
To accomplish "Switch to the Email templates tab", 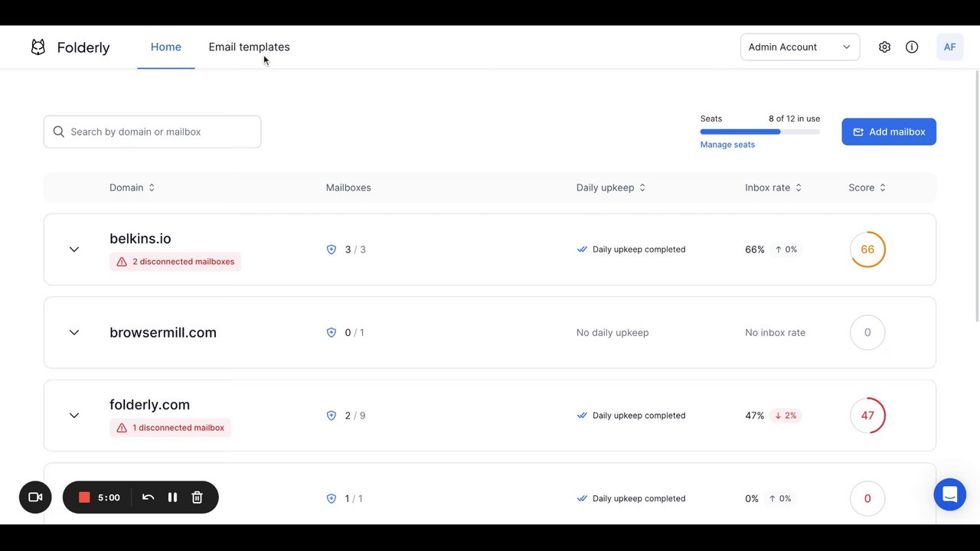I will point(249,47).
